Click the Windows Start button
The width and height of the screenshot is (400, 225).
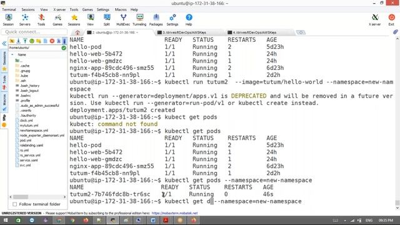pyautogui.click(x=6, y=220)
